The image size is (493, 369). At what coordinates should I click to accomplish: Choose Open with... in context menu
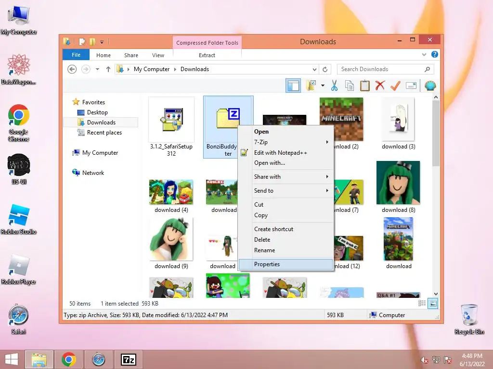(x=285, y=163)
